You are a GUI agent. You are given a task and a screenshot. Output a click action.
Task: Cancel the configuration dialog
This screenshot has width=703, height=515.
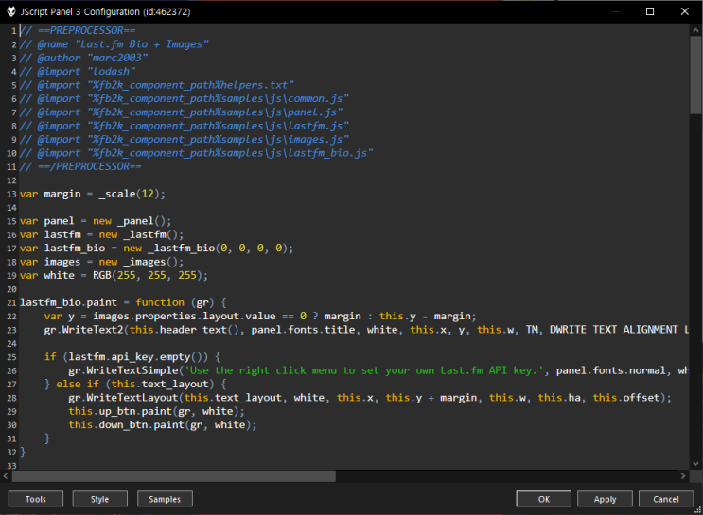pos(666,499)
